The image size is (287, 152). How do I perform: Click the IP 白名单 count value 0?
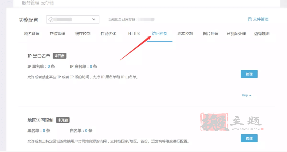pos(91,67)
